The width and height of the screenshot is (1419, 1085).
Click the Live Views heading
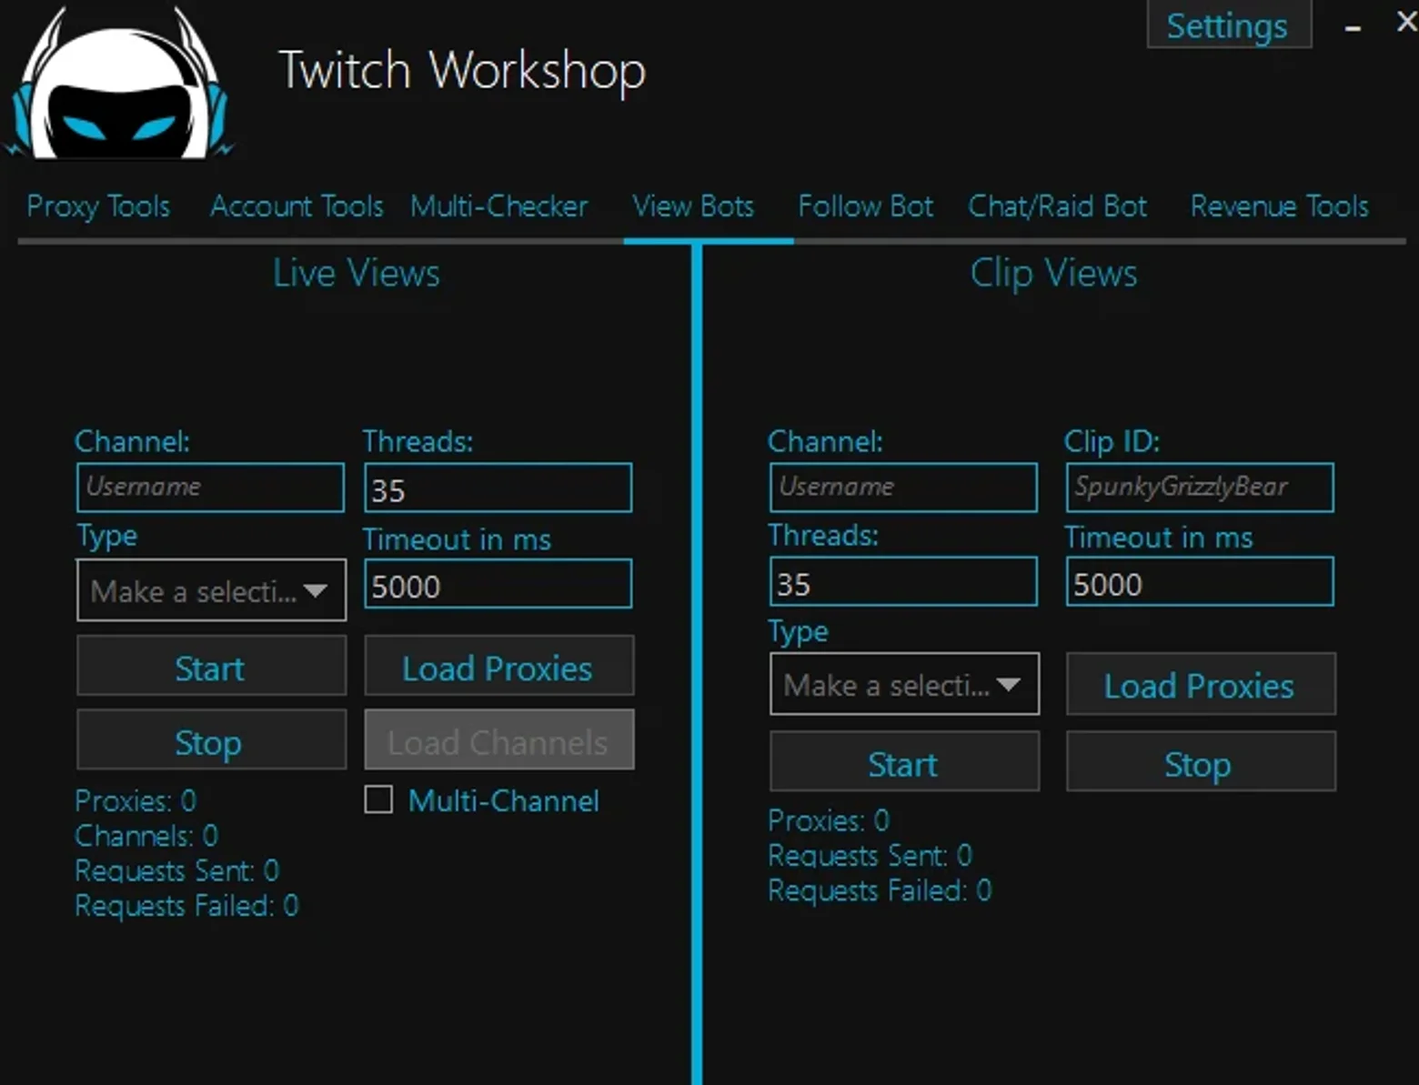357,273
